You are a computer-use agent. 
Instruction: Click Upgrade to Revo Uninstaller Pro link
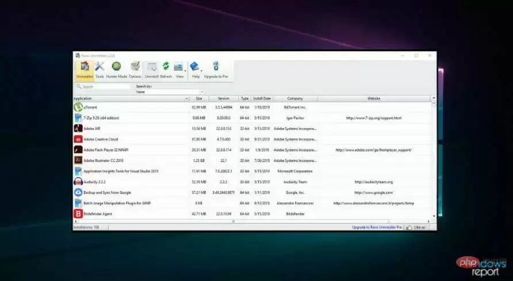[377, 227]
